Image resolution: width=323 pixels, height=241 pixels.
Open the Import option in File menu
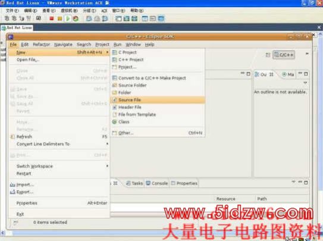[22, 184]
